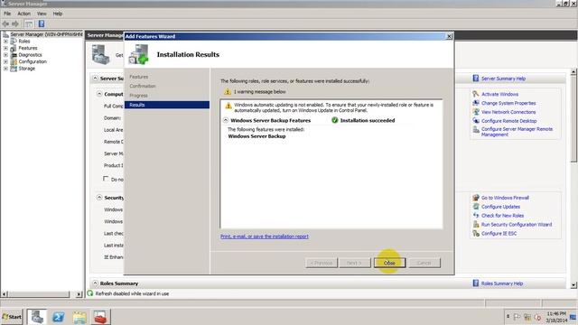
Task: Select the Diagnostics node icon
Action: click(14, 55)
